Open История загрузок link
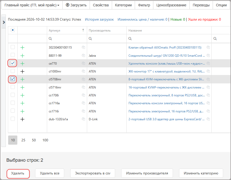 click(99, 19)
